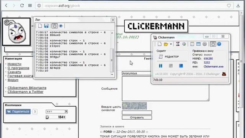Toggle the pressed log window button in Clickermann toolbar
The image size is (245, 138).
[x=213, y=44]
